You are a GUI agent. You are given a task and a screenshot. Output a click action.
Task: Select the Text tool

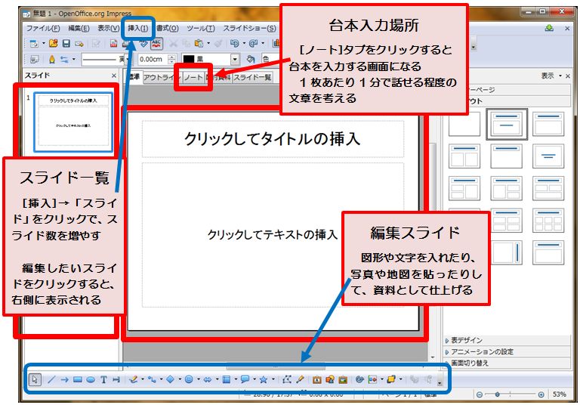[x=103, y=380]
